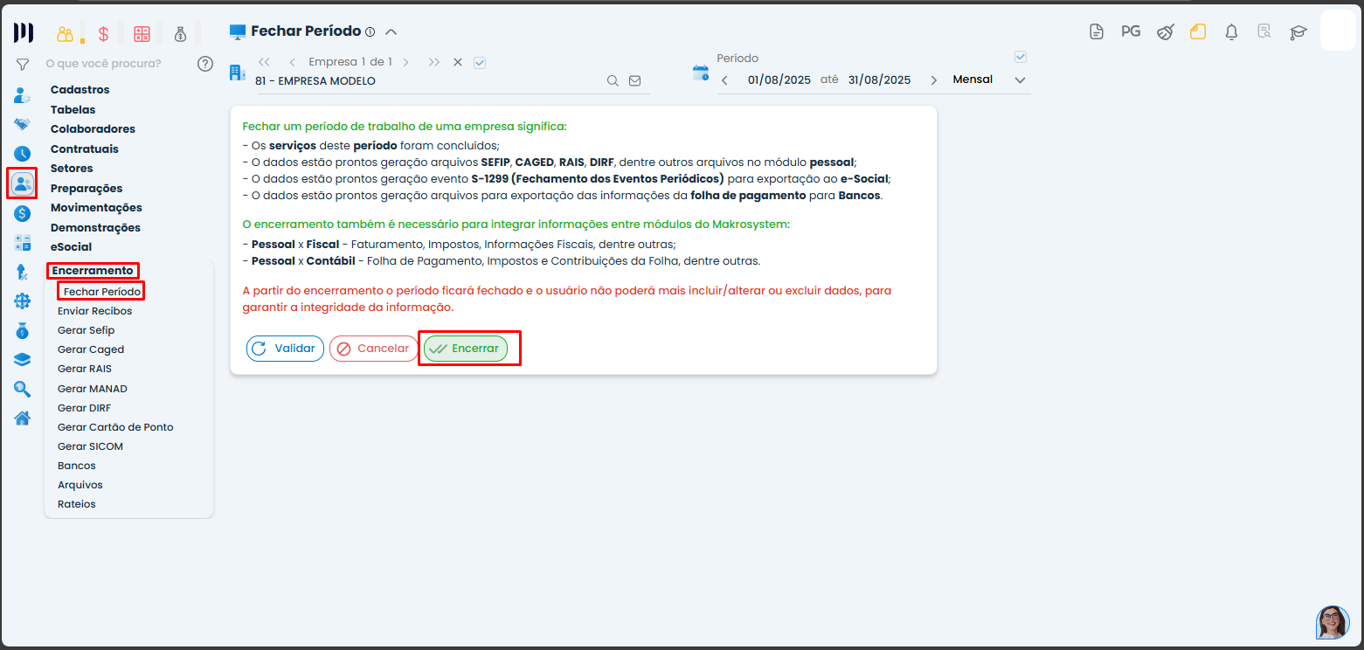The width and height of the screenshot is (1364, 650).
Task: Expand the Cadastros menu
Action: 80,89
